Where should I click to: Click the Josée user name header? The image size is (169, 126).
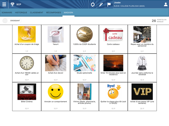pyautogui.click(x=117, y=2)
